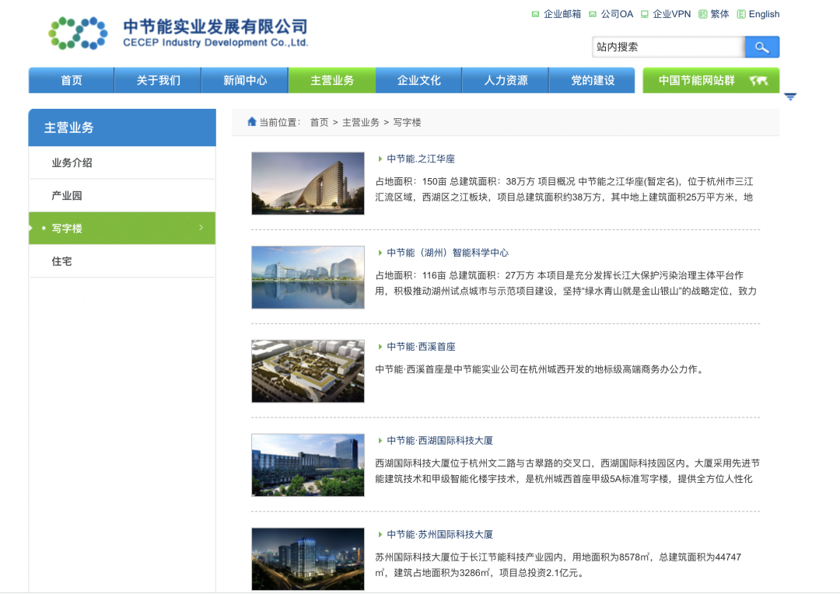Click the CECEP colorful dots logo

[79, 33]
